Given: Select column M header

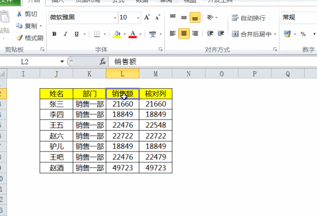Looking at the screenshot, I should click(156, 73).
